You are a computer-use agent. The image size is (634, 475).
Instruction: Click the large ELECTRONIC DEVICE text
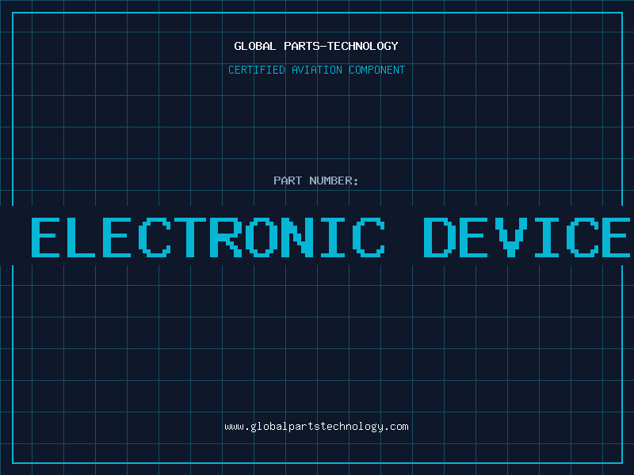point(330,237)
